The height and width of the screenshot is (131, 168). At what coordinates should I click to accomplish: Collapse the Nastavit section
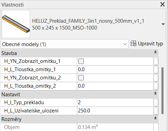tap(155, 94)
